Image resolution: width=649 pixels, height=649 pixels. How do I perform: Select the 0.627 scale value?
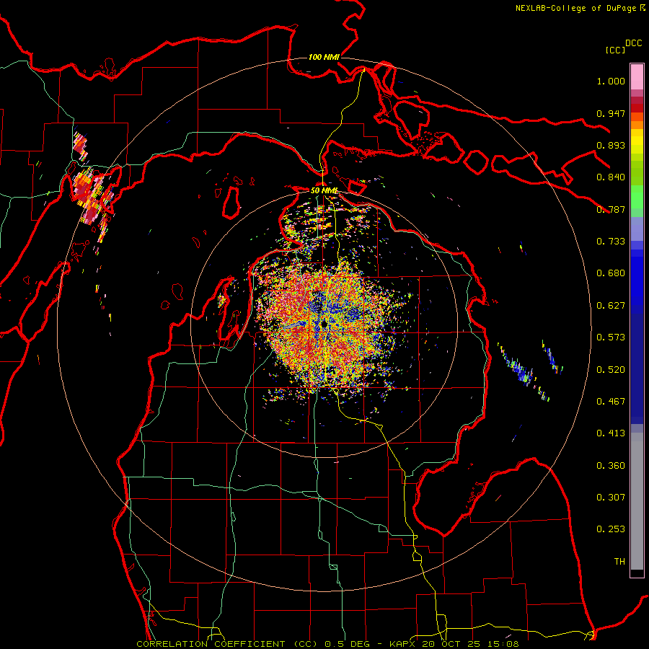click(611, 306)
